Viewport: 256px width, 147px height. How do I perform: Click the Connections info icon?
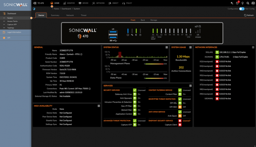pyautogui.click(x=90, y=89)
